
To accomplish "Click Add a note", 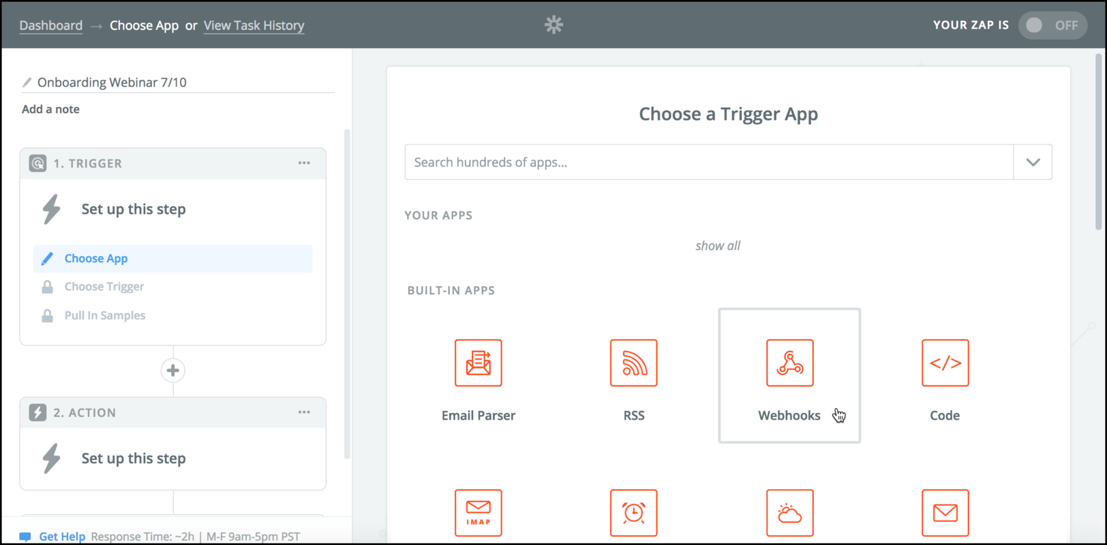I will [50, 109].
